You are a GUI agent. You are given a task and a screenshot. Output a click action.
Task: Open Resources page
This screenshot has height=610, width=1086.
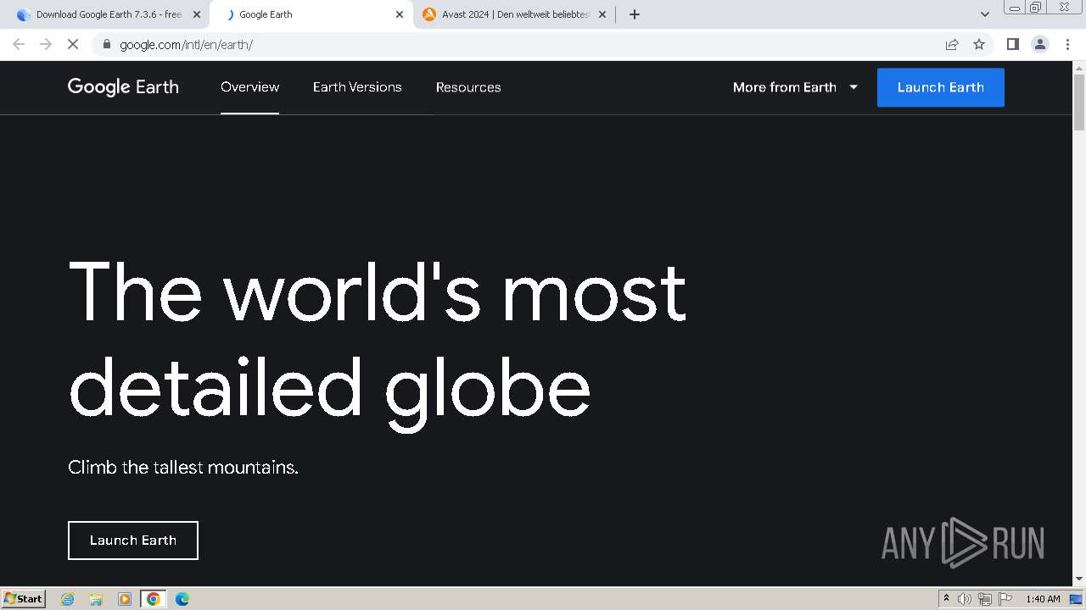pyautogui.click(x=468, y=87)
